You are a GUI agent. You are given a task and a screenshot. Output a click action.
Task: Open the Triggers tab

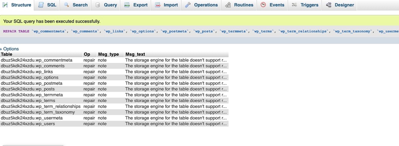(x=309, y=5)
